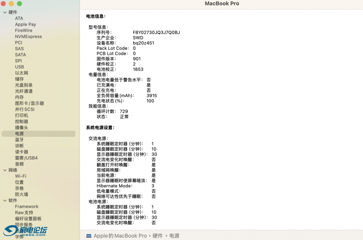The height and width of the screenshot is (240, 363).
Task: Open 位置 sidebar item
Action: tap(19, 182)
